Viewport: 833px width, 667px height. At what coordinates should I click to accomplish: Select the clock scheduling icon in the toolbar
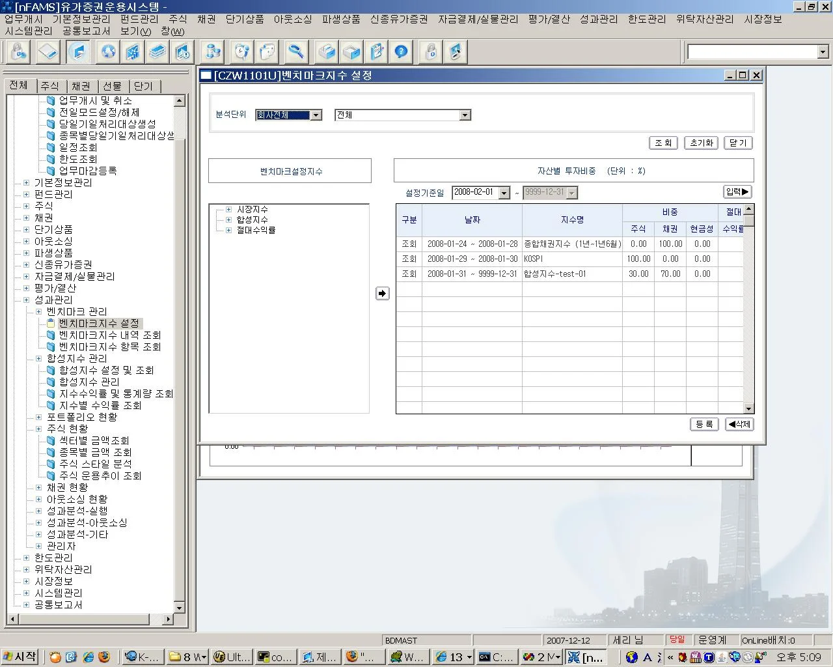(x=240, y=52)
